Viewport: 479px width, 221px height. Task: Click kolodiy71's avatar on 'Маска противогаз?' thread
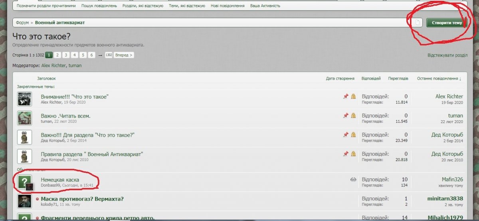click(24, 201)
